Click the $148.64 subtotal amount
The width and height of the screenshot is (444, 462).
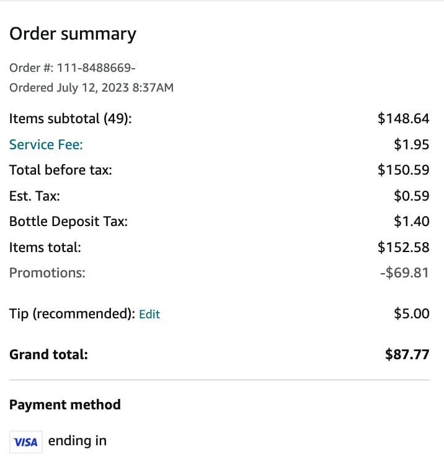click(x=403, y=119)
